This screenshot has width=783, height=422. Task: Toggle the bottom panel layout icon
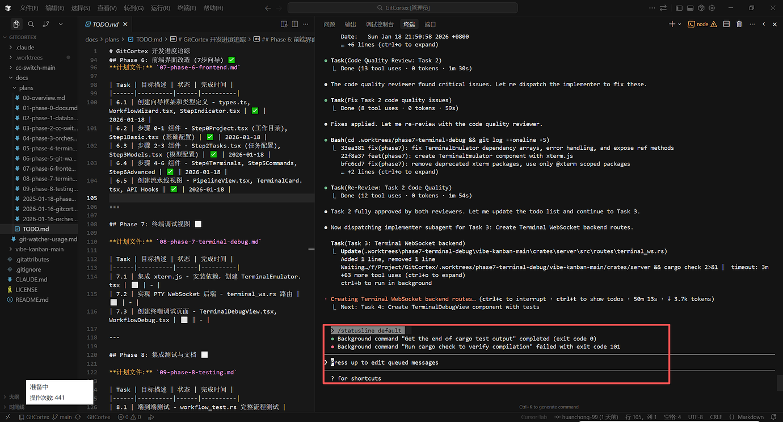691,8
